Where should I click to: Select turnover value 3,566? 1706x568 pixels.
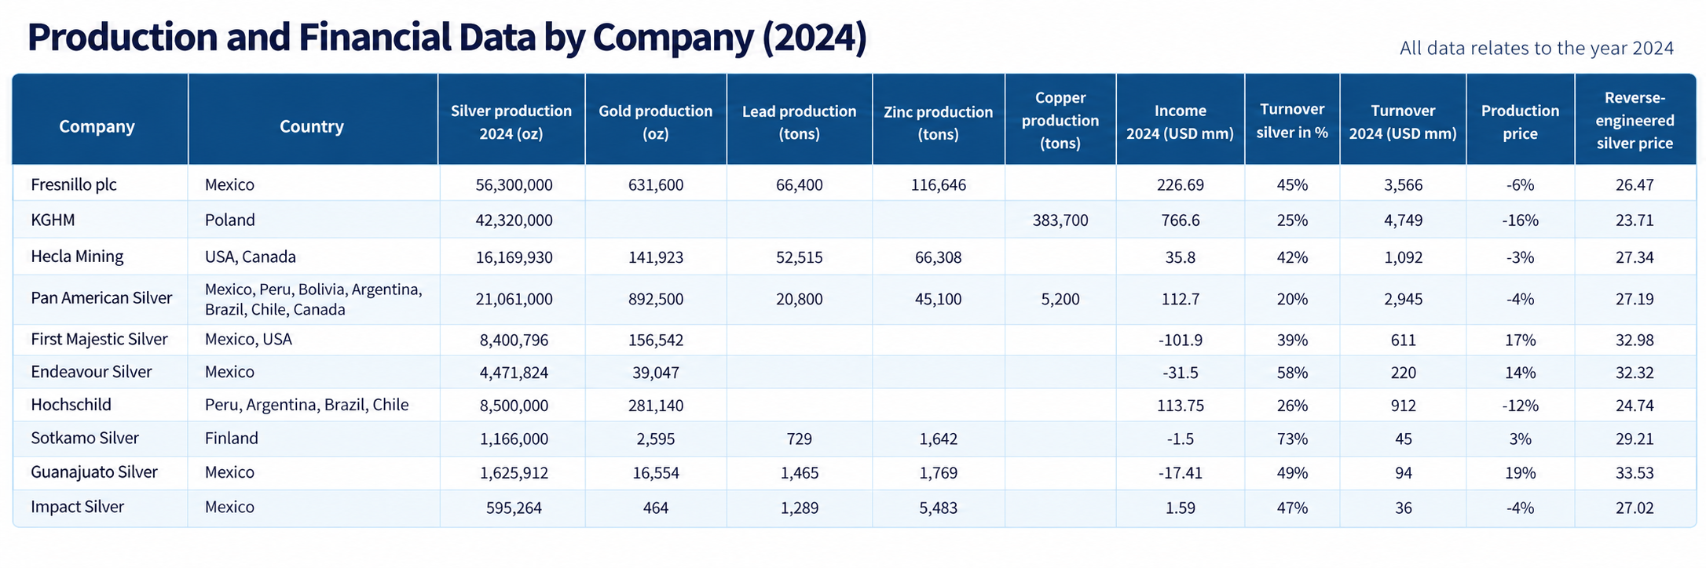tap(1404, 185)
